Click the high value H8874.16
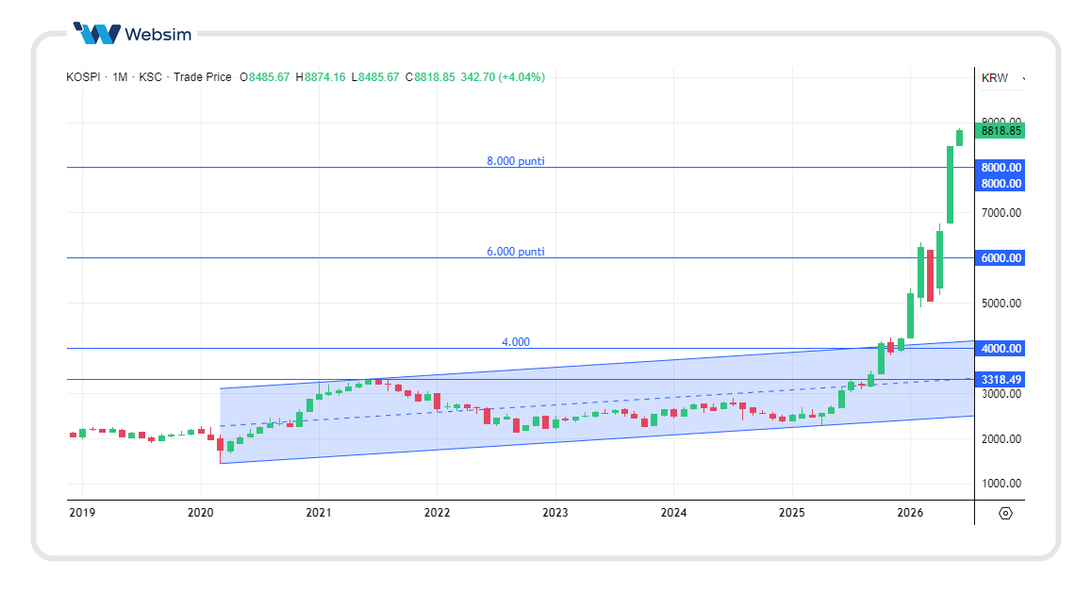This screenshot has width=1092, height=592. 321,77
